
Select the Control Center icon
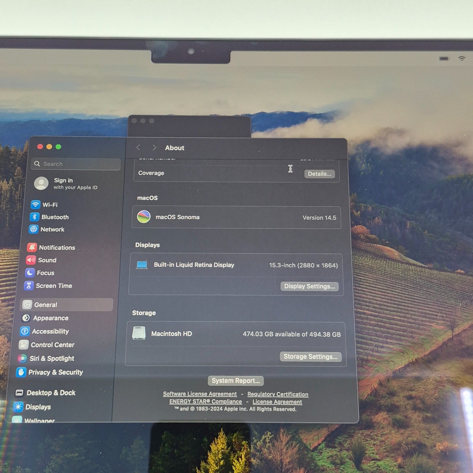click(x=24, y=345)
